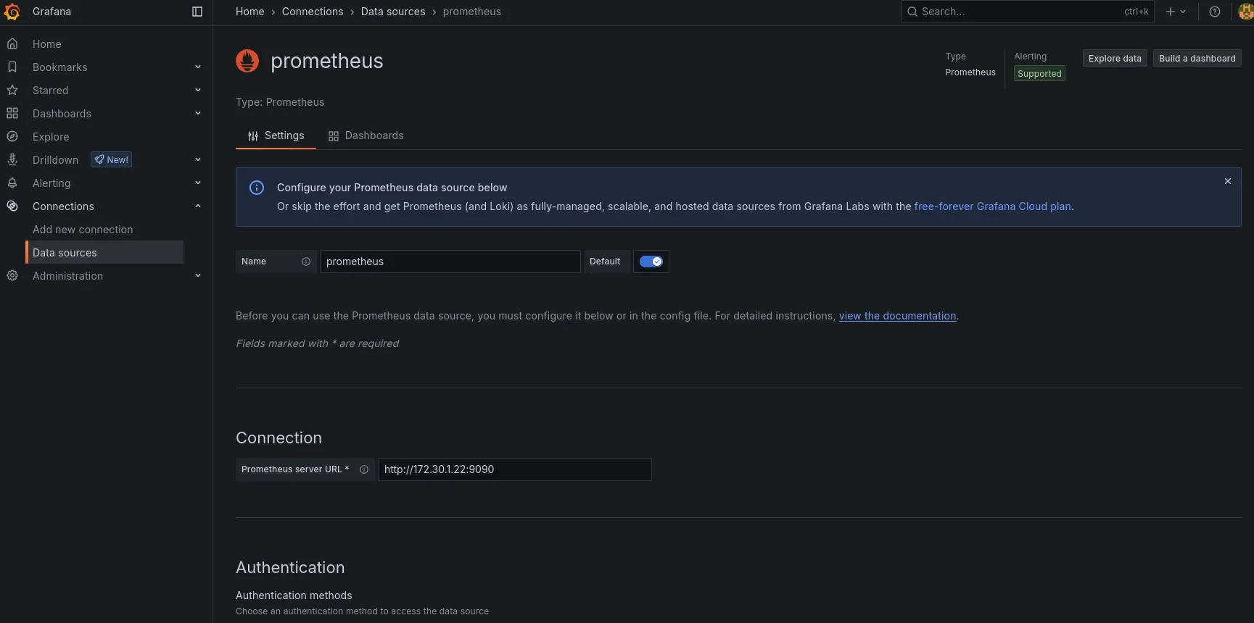The image size is (1254, 623).
Task: Expand the Bookmarks section chevron
Action: pos(198,67)
